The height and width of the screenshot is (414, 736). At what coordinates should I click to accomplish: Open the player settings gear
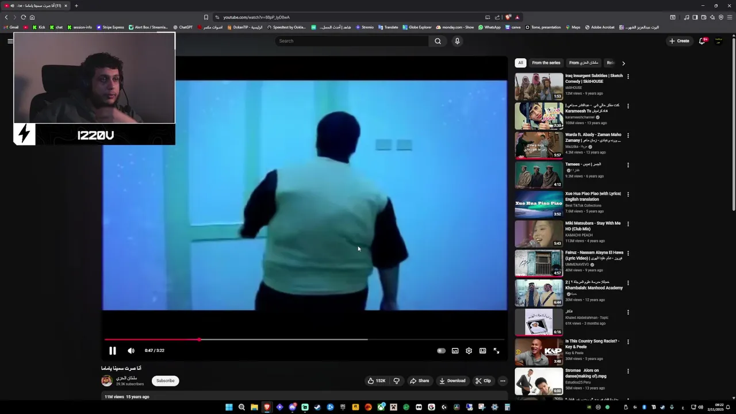point(469,351)
